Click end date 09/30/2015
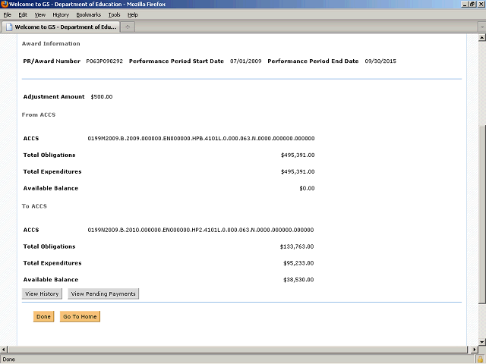The height and width of the screenshot is (364, 486). click(380, 61)
